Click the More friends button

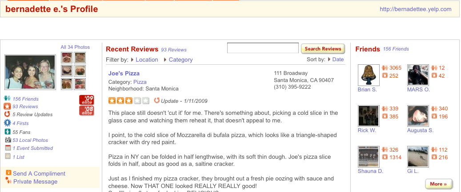(438, 184)
